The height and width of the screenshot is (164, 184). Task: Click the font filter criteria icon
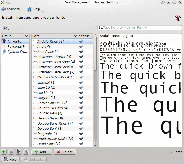(x=100, y=27)
